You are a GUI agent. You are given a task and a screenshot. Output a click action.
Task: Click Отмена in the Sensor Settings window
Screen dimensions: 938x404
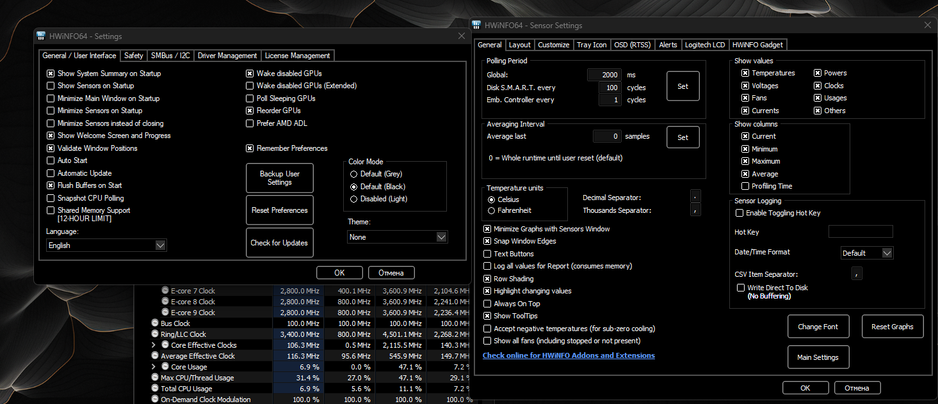pyautogui.click(x=857, y=388)
